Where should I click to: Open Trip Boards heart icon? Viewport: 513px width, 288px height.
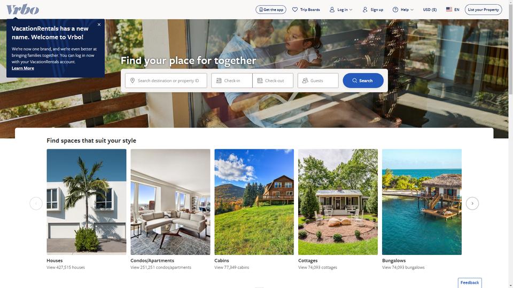pyautogui.click(x=295, y=10)
